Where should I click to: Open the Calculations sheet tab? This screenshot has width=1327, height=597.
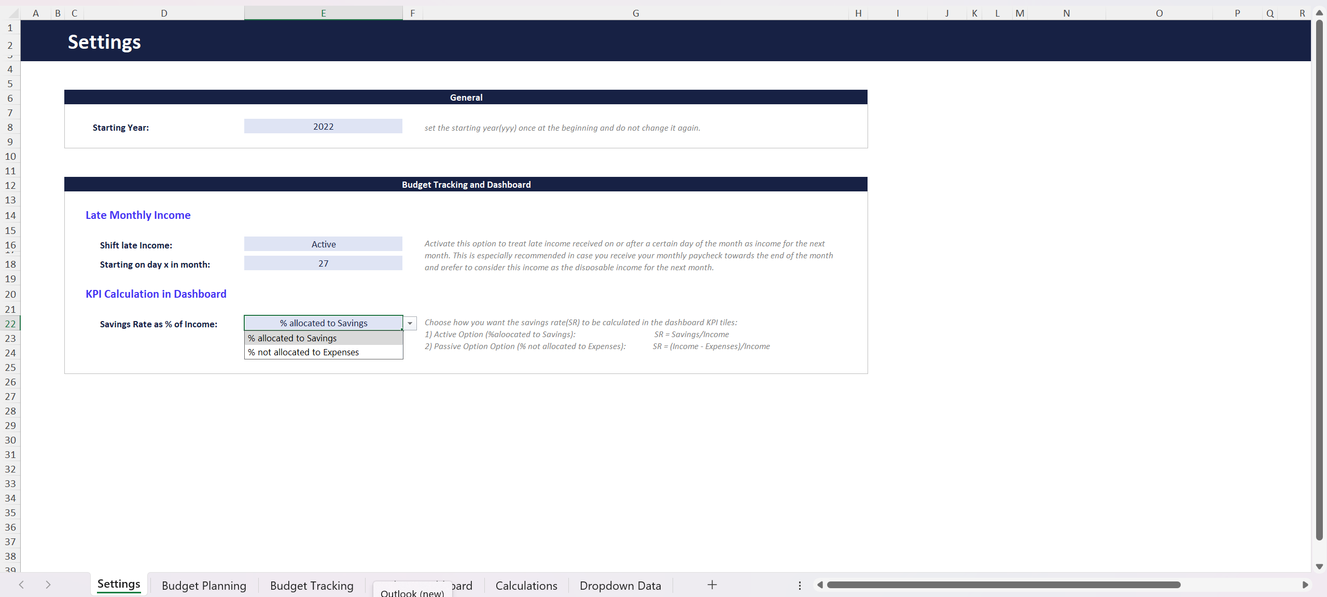pos(526,585)
